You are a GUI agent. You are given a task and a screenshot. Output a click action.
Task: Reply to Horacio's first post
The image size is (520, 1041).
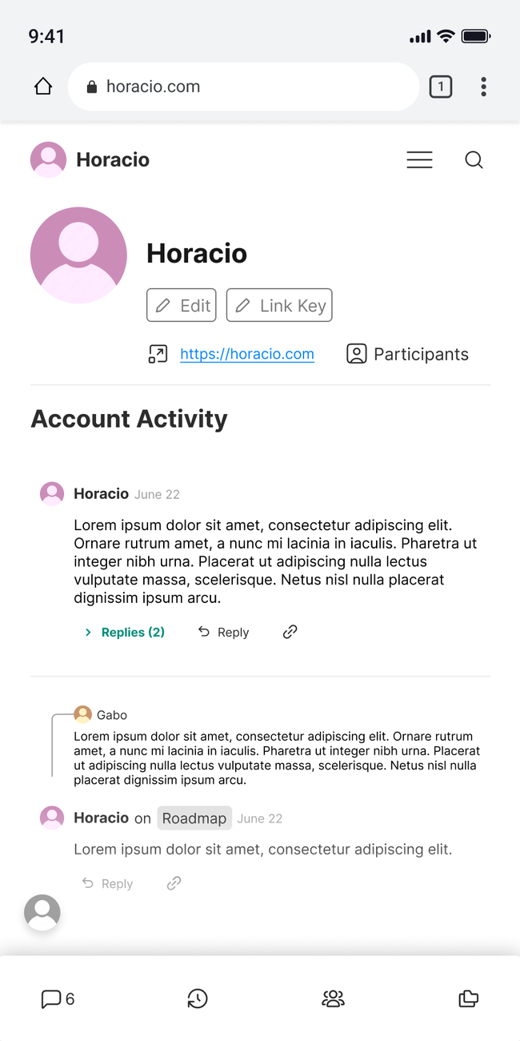coord(223,633)
